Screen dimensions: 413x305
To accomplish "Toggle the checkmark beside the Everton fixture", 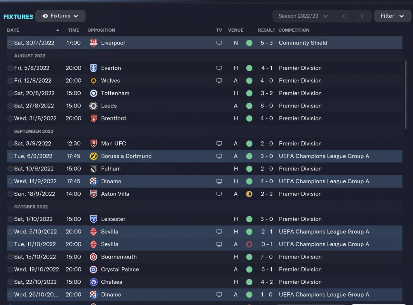I will click(10, 68).
